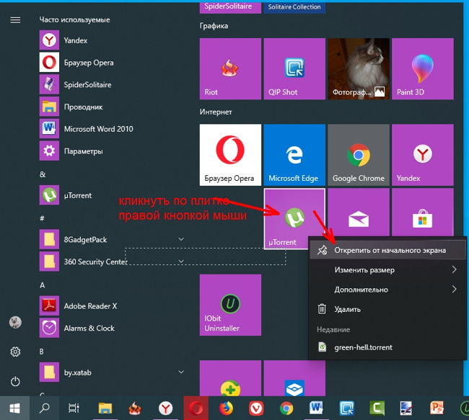Open recent file green-hell.torrent
469x420 pixels.
(387, 347)
